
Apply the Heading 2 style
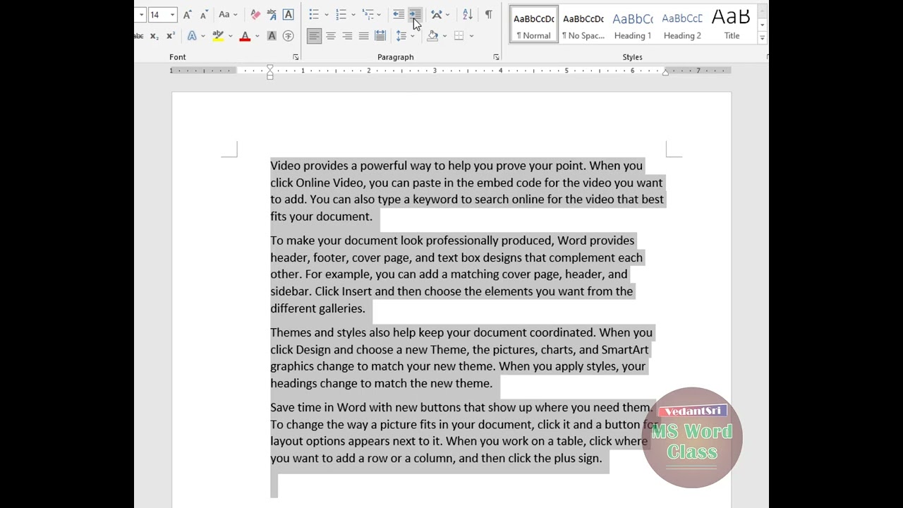point(682,24)
